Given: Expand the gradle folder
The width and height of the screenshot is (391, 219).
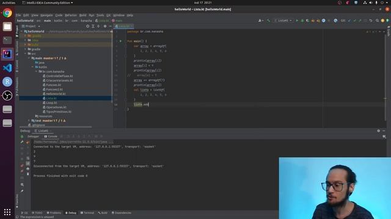Looking at the screenshot, I should pyautogui.click(x=26, y=49).
